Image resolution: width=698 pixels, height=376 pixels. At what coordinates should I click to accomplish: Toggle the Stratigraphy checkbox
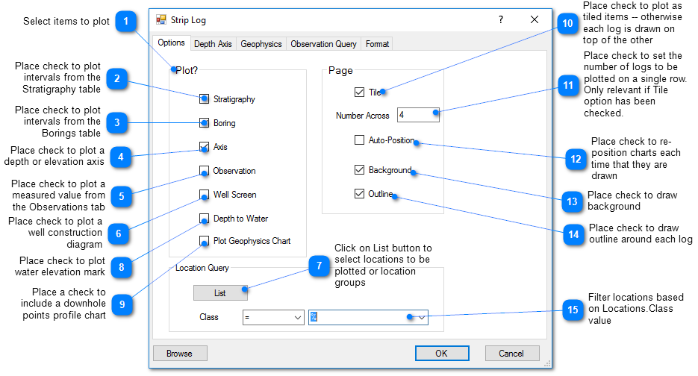[205, 99]
